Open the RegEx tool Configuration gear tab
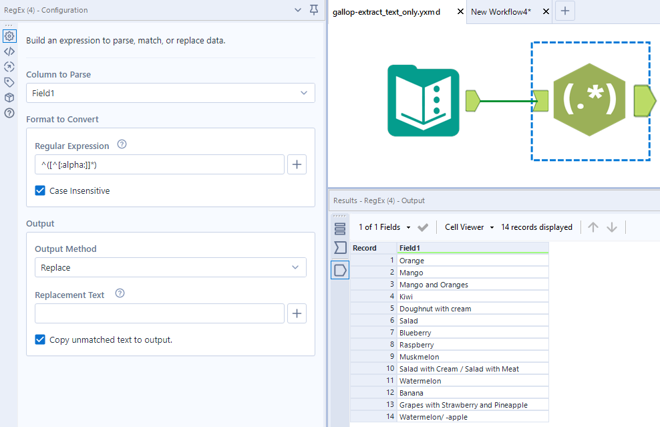The width and height of the screenshot is (660, 427). tap(9, 36)
